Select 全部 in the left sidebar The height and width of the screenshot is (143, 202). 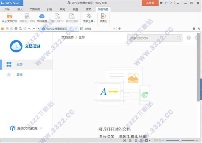pos(26,64)
